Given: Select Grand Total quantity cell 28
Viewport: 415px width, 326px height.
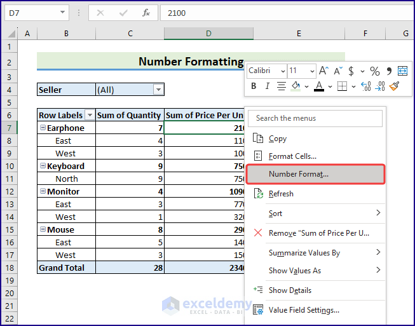Looking at the screenshot, I should 130,268.
